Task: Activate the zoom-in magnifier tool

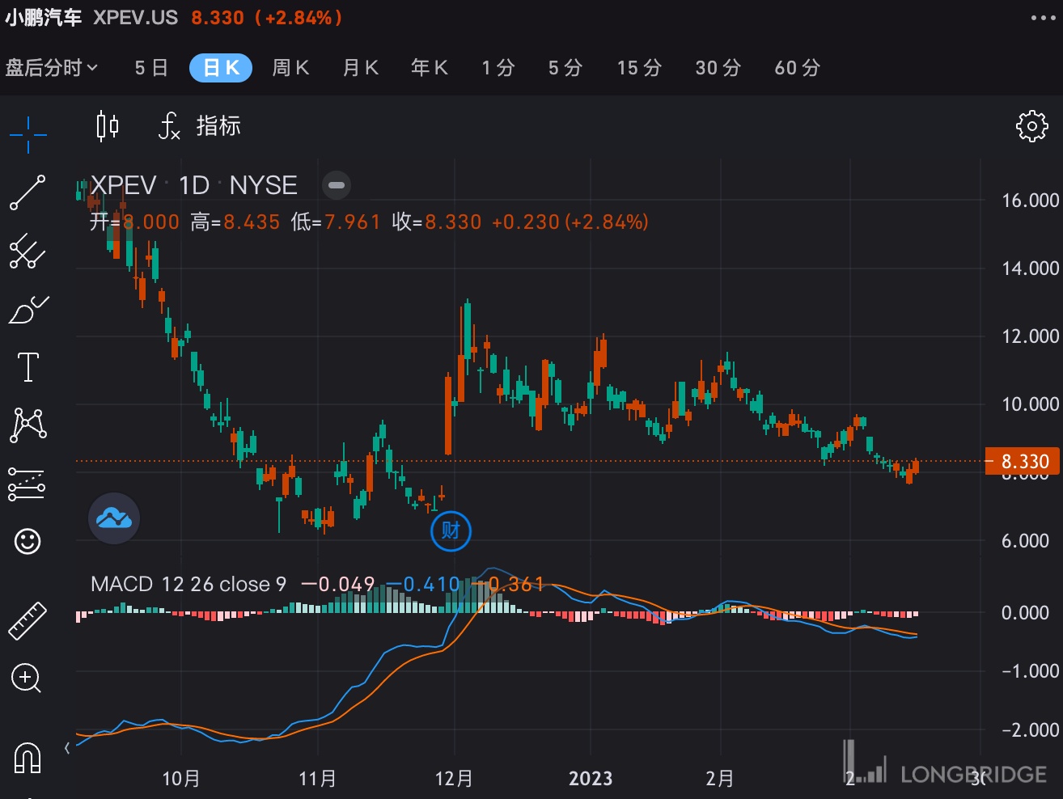Action: point(27,679)
